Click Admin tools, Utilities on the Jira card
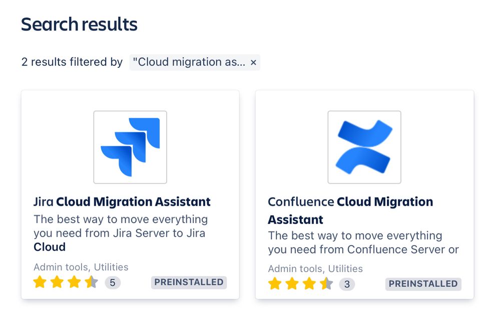The width and height of the screenshot is (500, 319). 81,267
